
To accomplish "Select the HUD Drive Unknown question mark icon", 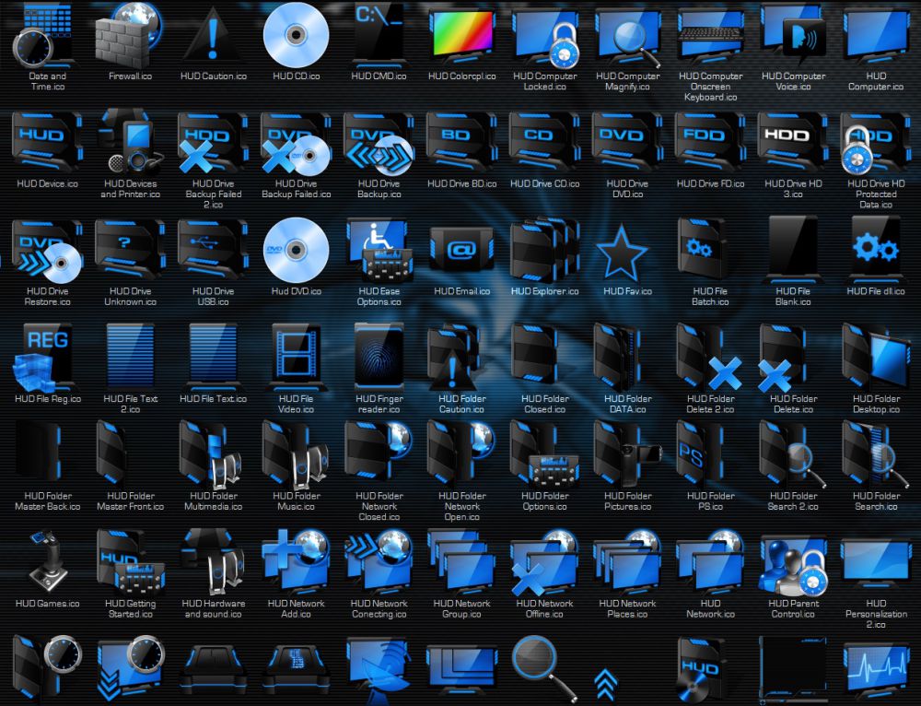I will pyautogui.click(x=129, y=251).
